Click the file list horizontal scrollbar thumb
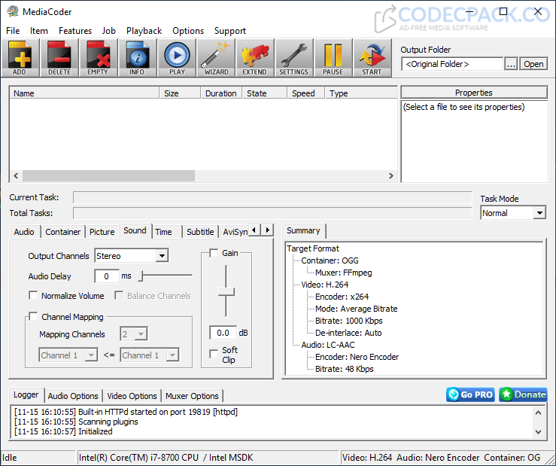556x466 pixels. click(108, 175)
